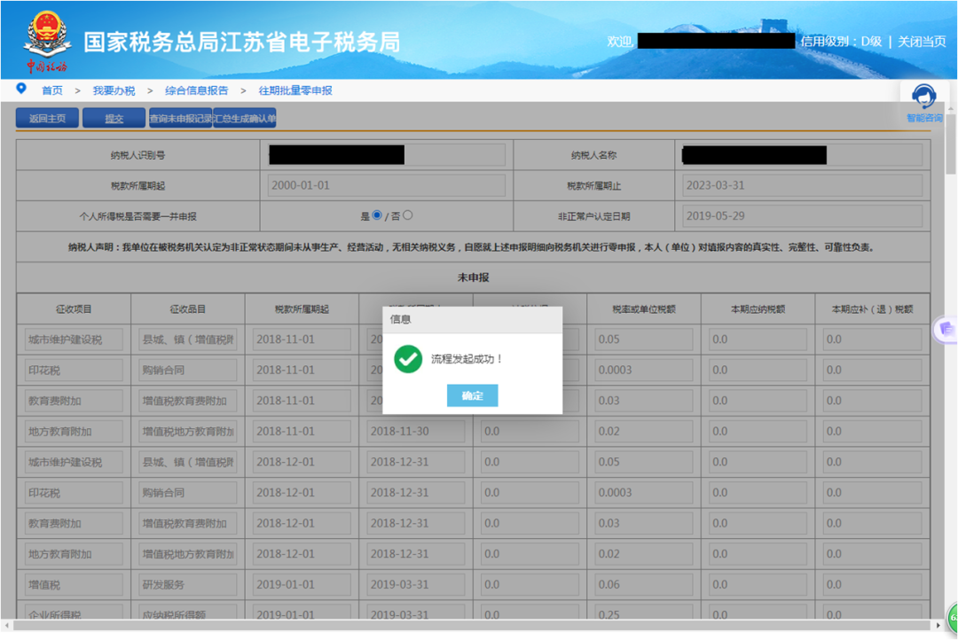
Task: Go to 首页 in breadcrumb
Action: 52,90
